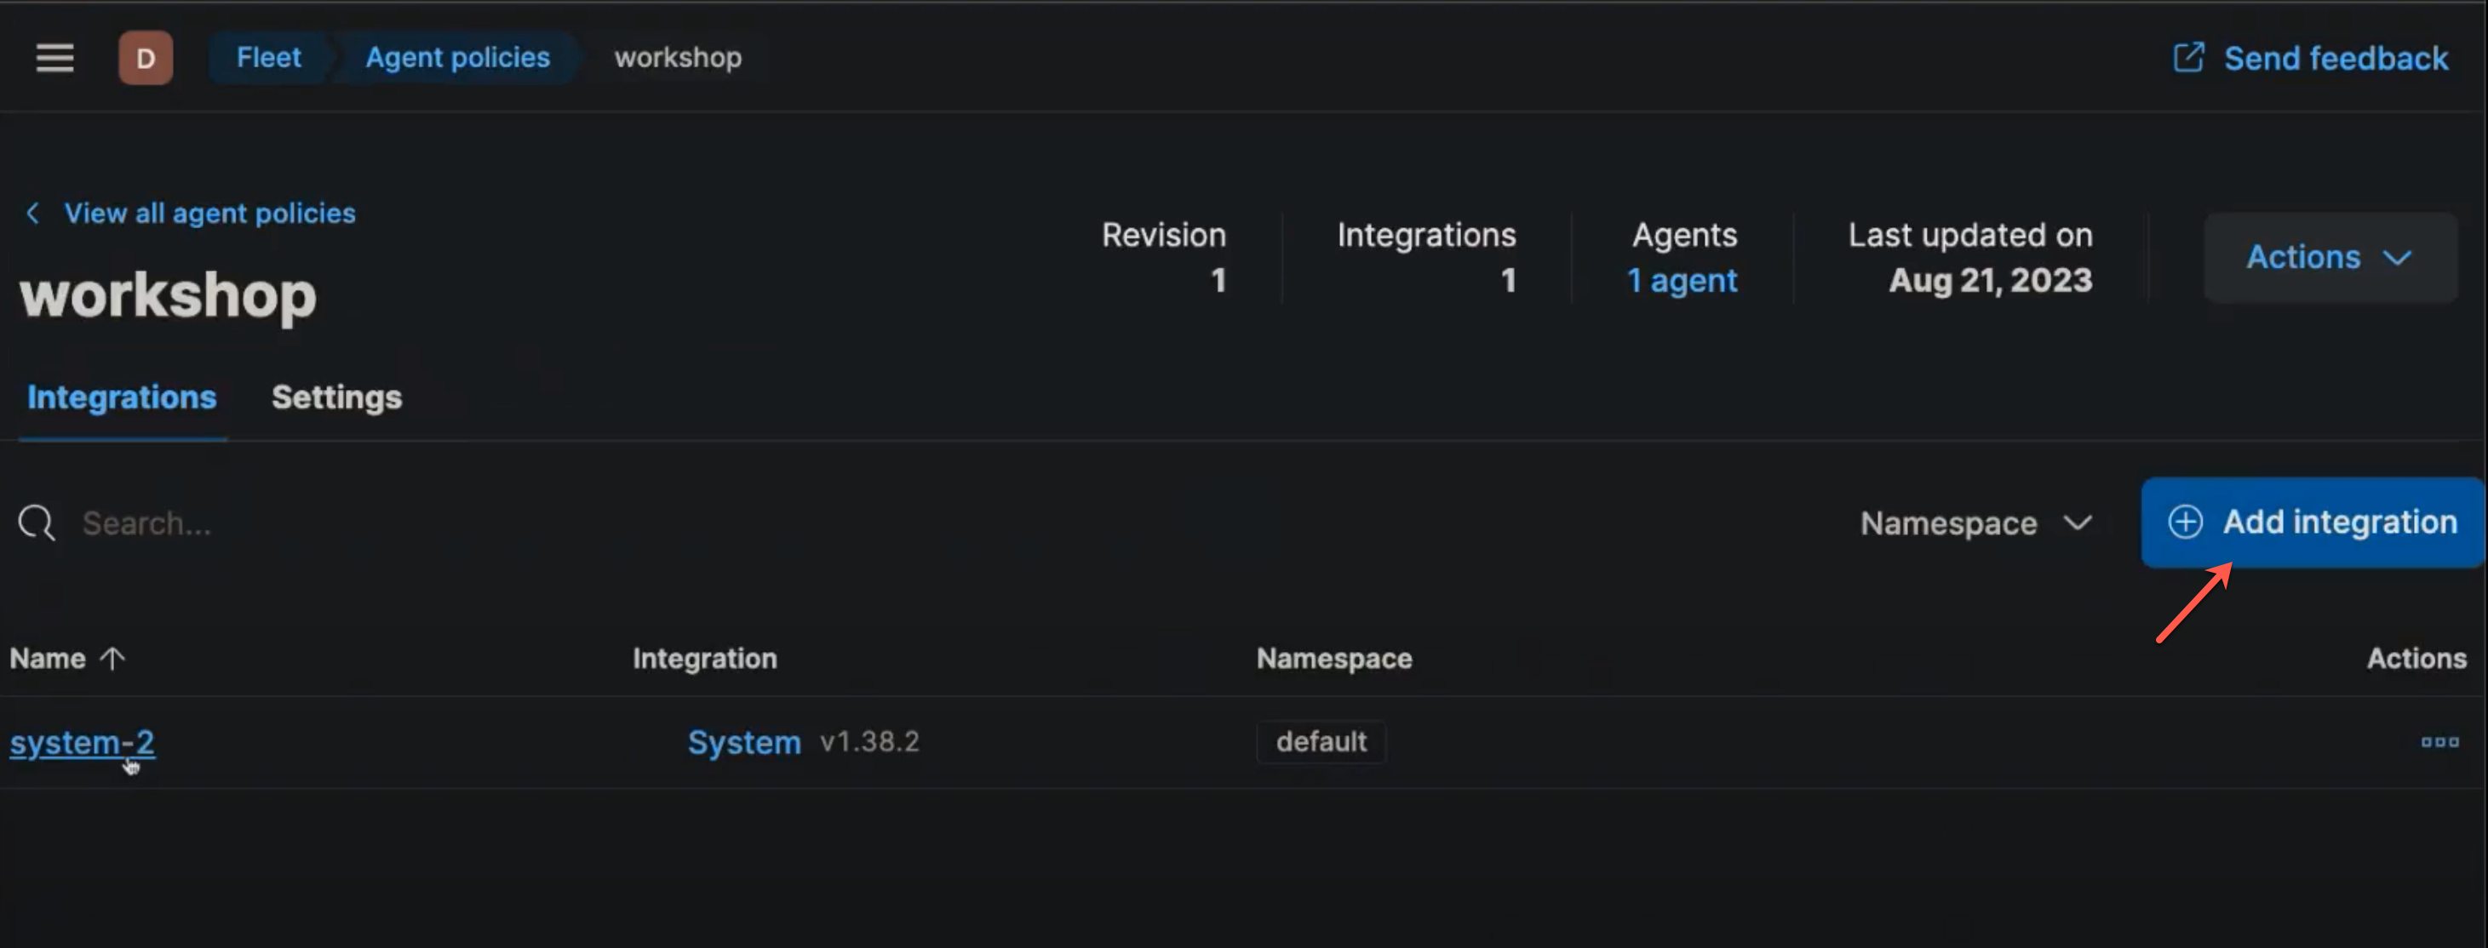Click the plus icon inside Add integration

pos(2186,523)
